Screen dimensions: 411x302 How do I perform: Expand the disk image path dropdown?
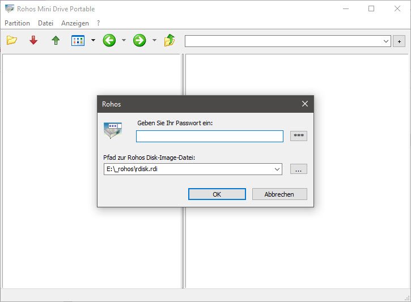point(277,169)
